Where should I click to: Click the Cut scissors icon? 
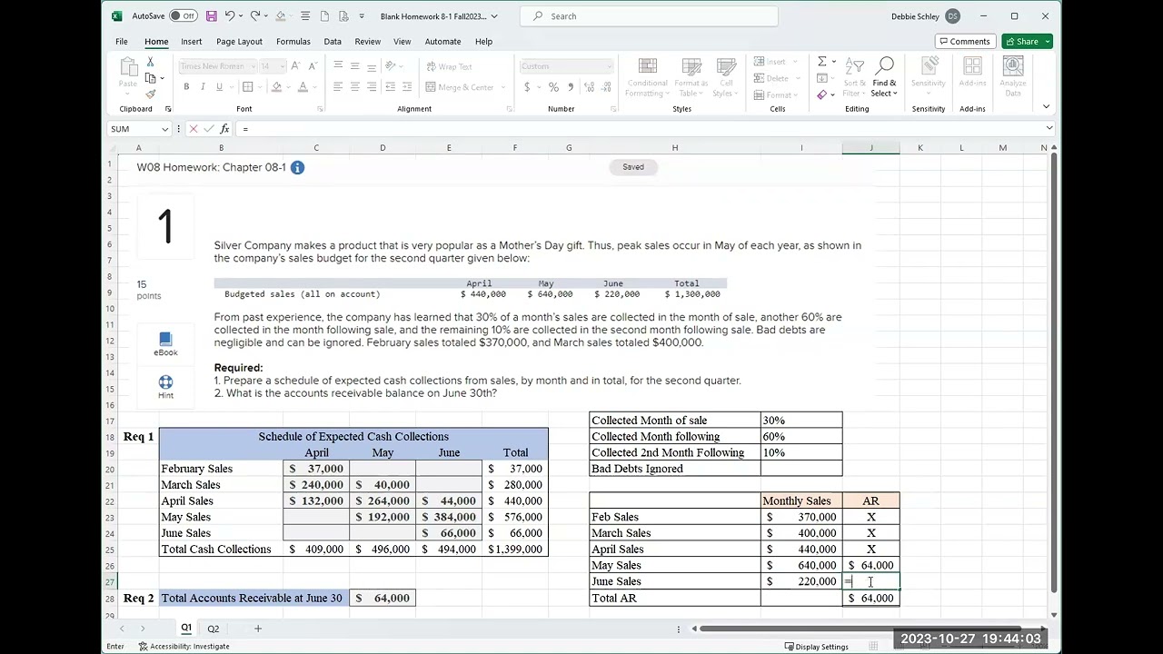point(150,62)
